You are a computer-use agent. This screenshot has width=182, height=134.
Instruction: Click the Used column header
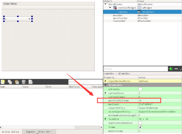[x=34, y=87]
